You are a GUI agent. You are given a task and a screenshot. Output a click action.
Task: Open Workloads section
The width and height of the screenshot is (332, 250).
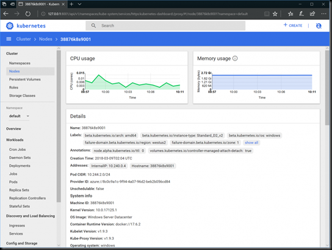(15, 140)
